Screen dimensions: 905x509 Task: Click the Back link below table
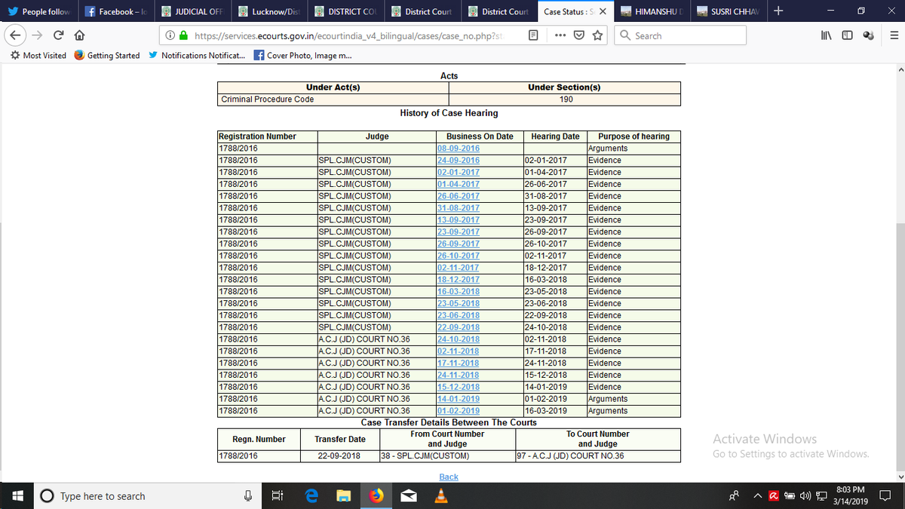pos(449,477)
